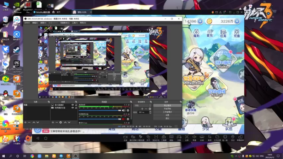283x159 pixels.
Task: Select the 显示器捕获 source row
Action: (x=64, y=105)
